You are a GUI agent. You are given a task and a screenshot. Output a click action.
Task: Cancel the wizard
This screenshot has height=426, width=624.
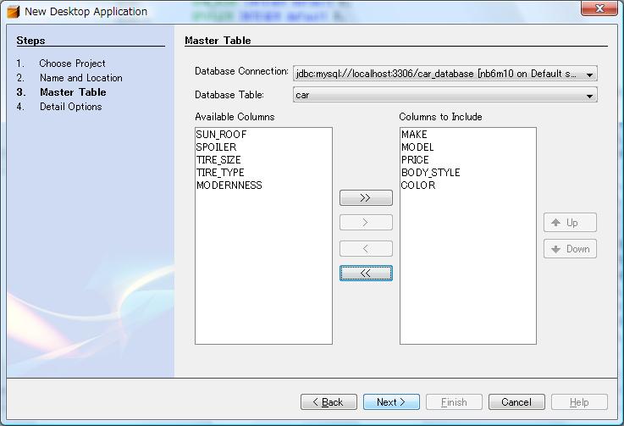click(516, 402)
